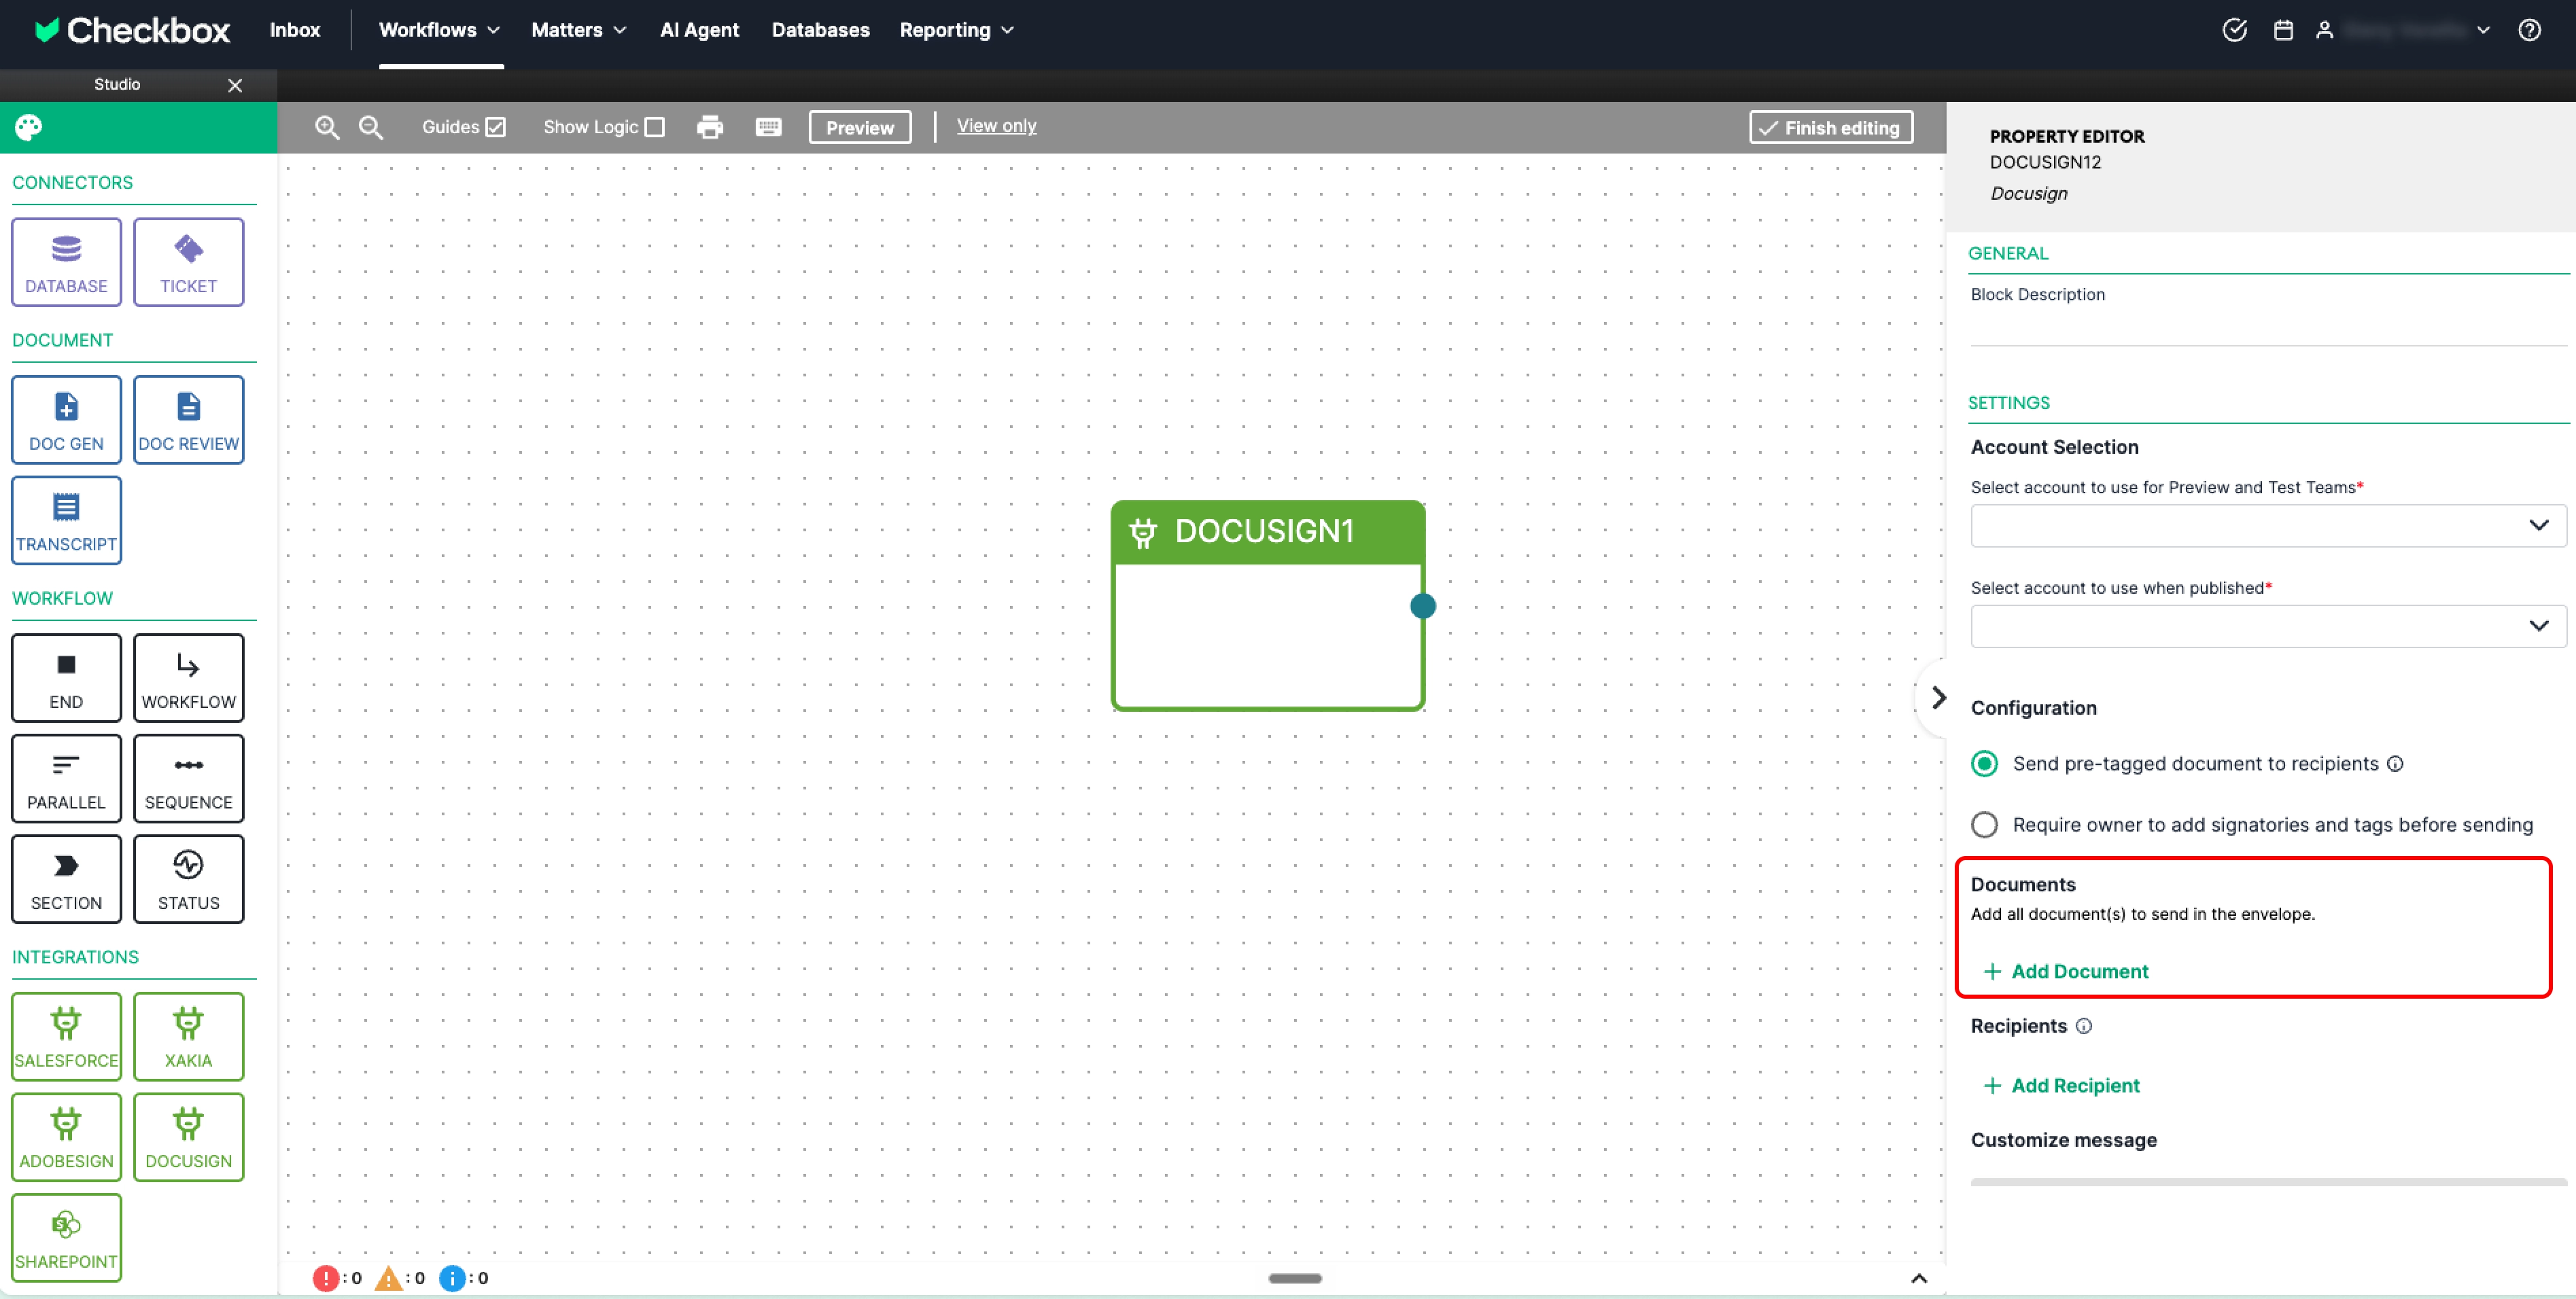Expand the Matters menu
Image resolution: width=2576 pixels, height=1299 pixels.
[x=579, y=30]
